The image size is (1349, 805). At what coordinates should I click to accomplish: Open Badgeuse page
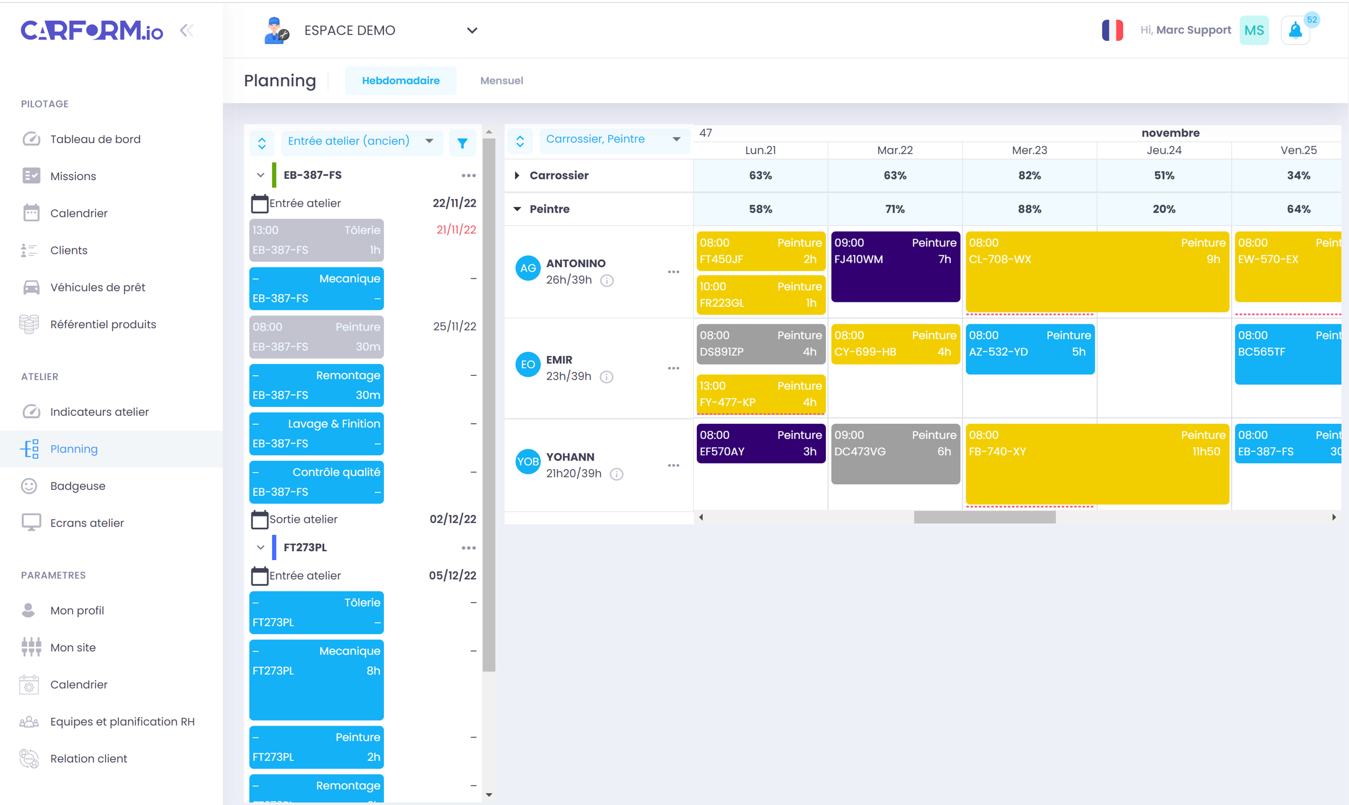(78, 486)
